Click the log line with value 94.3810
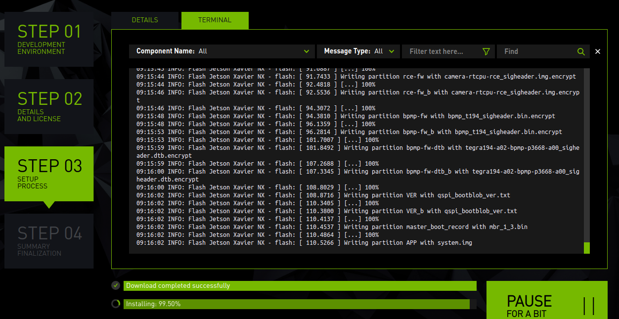619x319 pixels. [346, 116]
